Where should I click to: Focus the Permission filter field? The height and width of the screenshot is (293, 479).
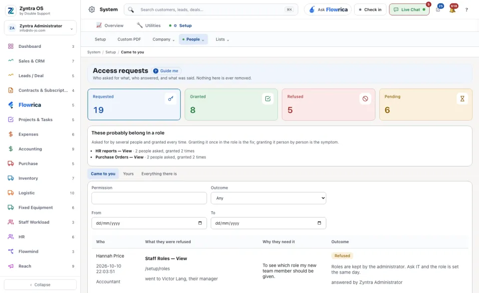149,198
